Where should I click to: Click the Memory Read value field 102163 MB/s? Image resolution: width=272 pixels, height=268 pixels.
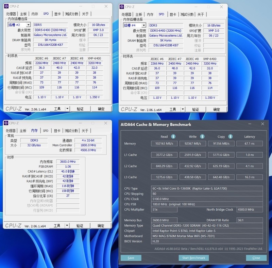(x=164, y=144)
